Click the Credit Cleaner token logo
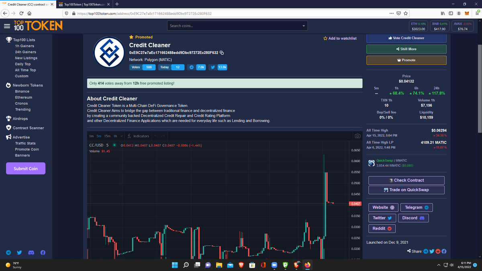 [x=109, y=53]
